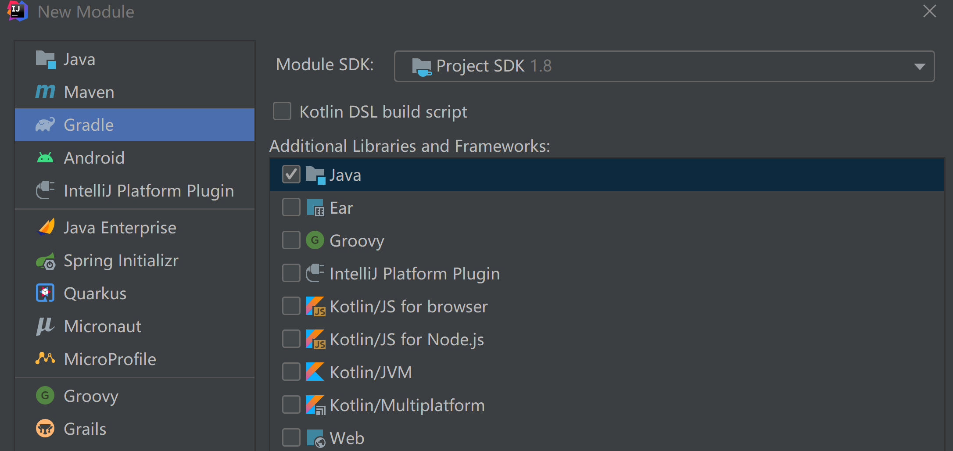Check the Kotlin/Multiplatform checkbox
Screen dimensions: 953x451
(x=291, y=404)
